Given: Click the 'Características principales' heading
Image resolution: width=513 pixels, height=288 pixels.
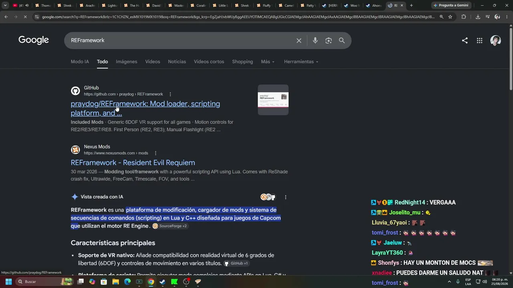Looking at the screenshot, I should 113,243.
